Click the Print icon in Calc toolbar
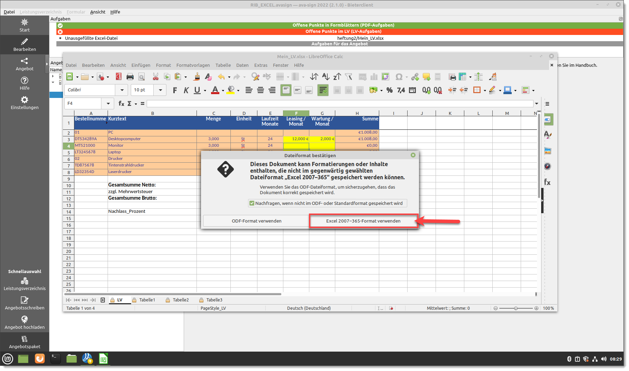Image resolution: width=629 pixels, height=371 pixels. [130, 77]
